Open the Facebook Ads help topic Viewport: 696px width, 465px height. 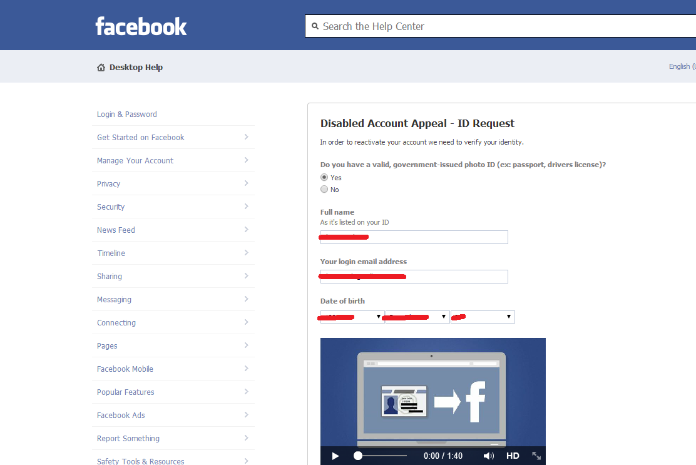[121, 416]
